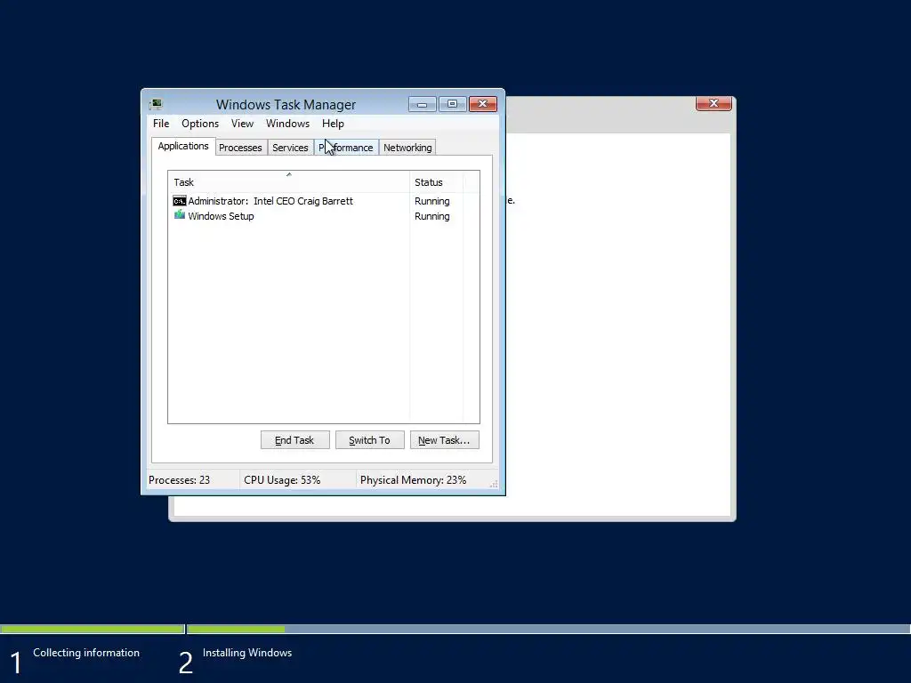Maximize the Windows Task Manager window
The height and width of the screenshot is (683, 911).
coord(452,104)
